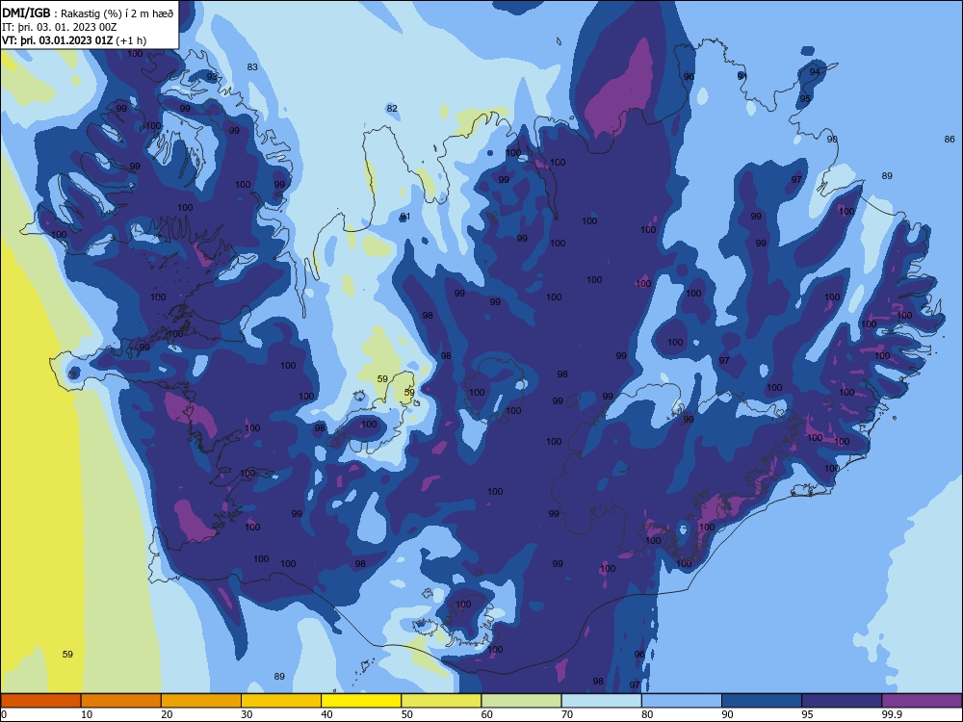Select the pale yellow 50–60 legend swatch
Image resolution: width=963 pixels, height=722 pixels.
(x=441, y=701)
